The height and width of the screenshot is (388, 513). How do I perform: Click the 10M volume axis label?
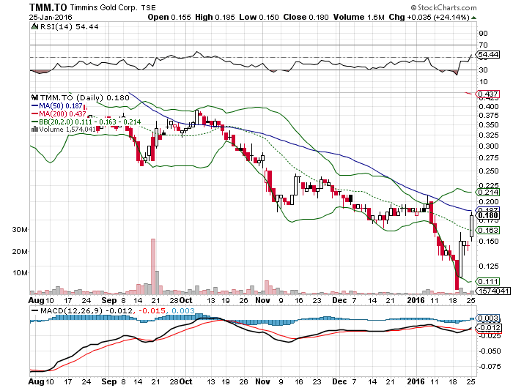pyautogui.click(x=20, y=272)
